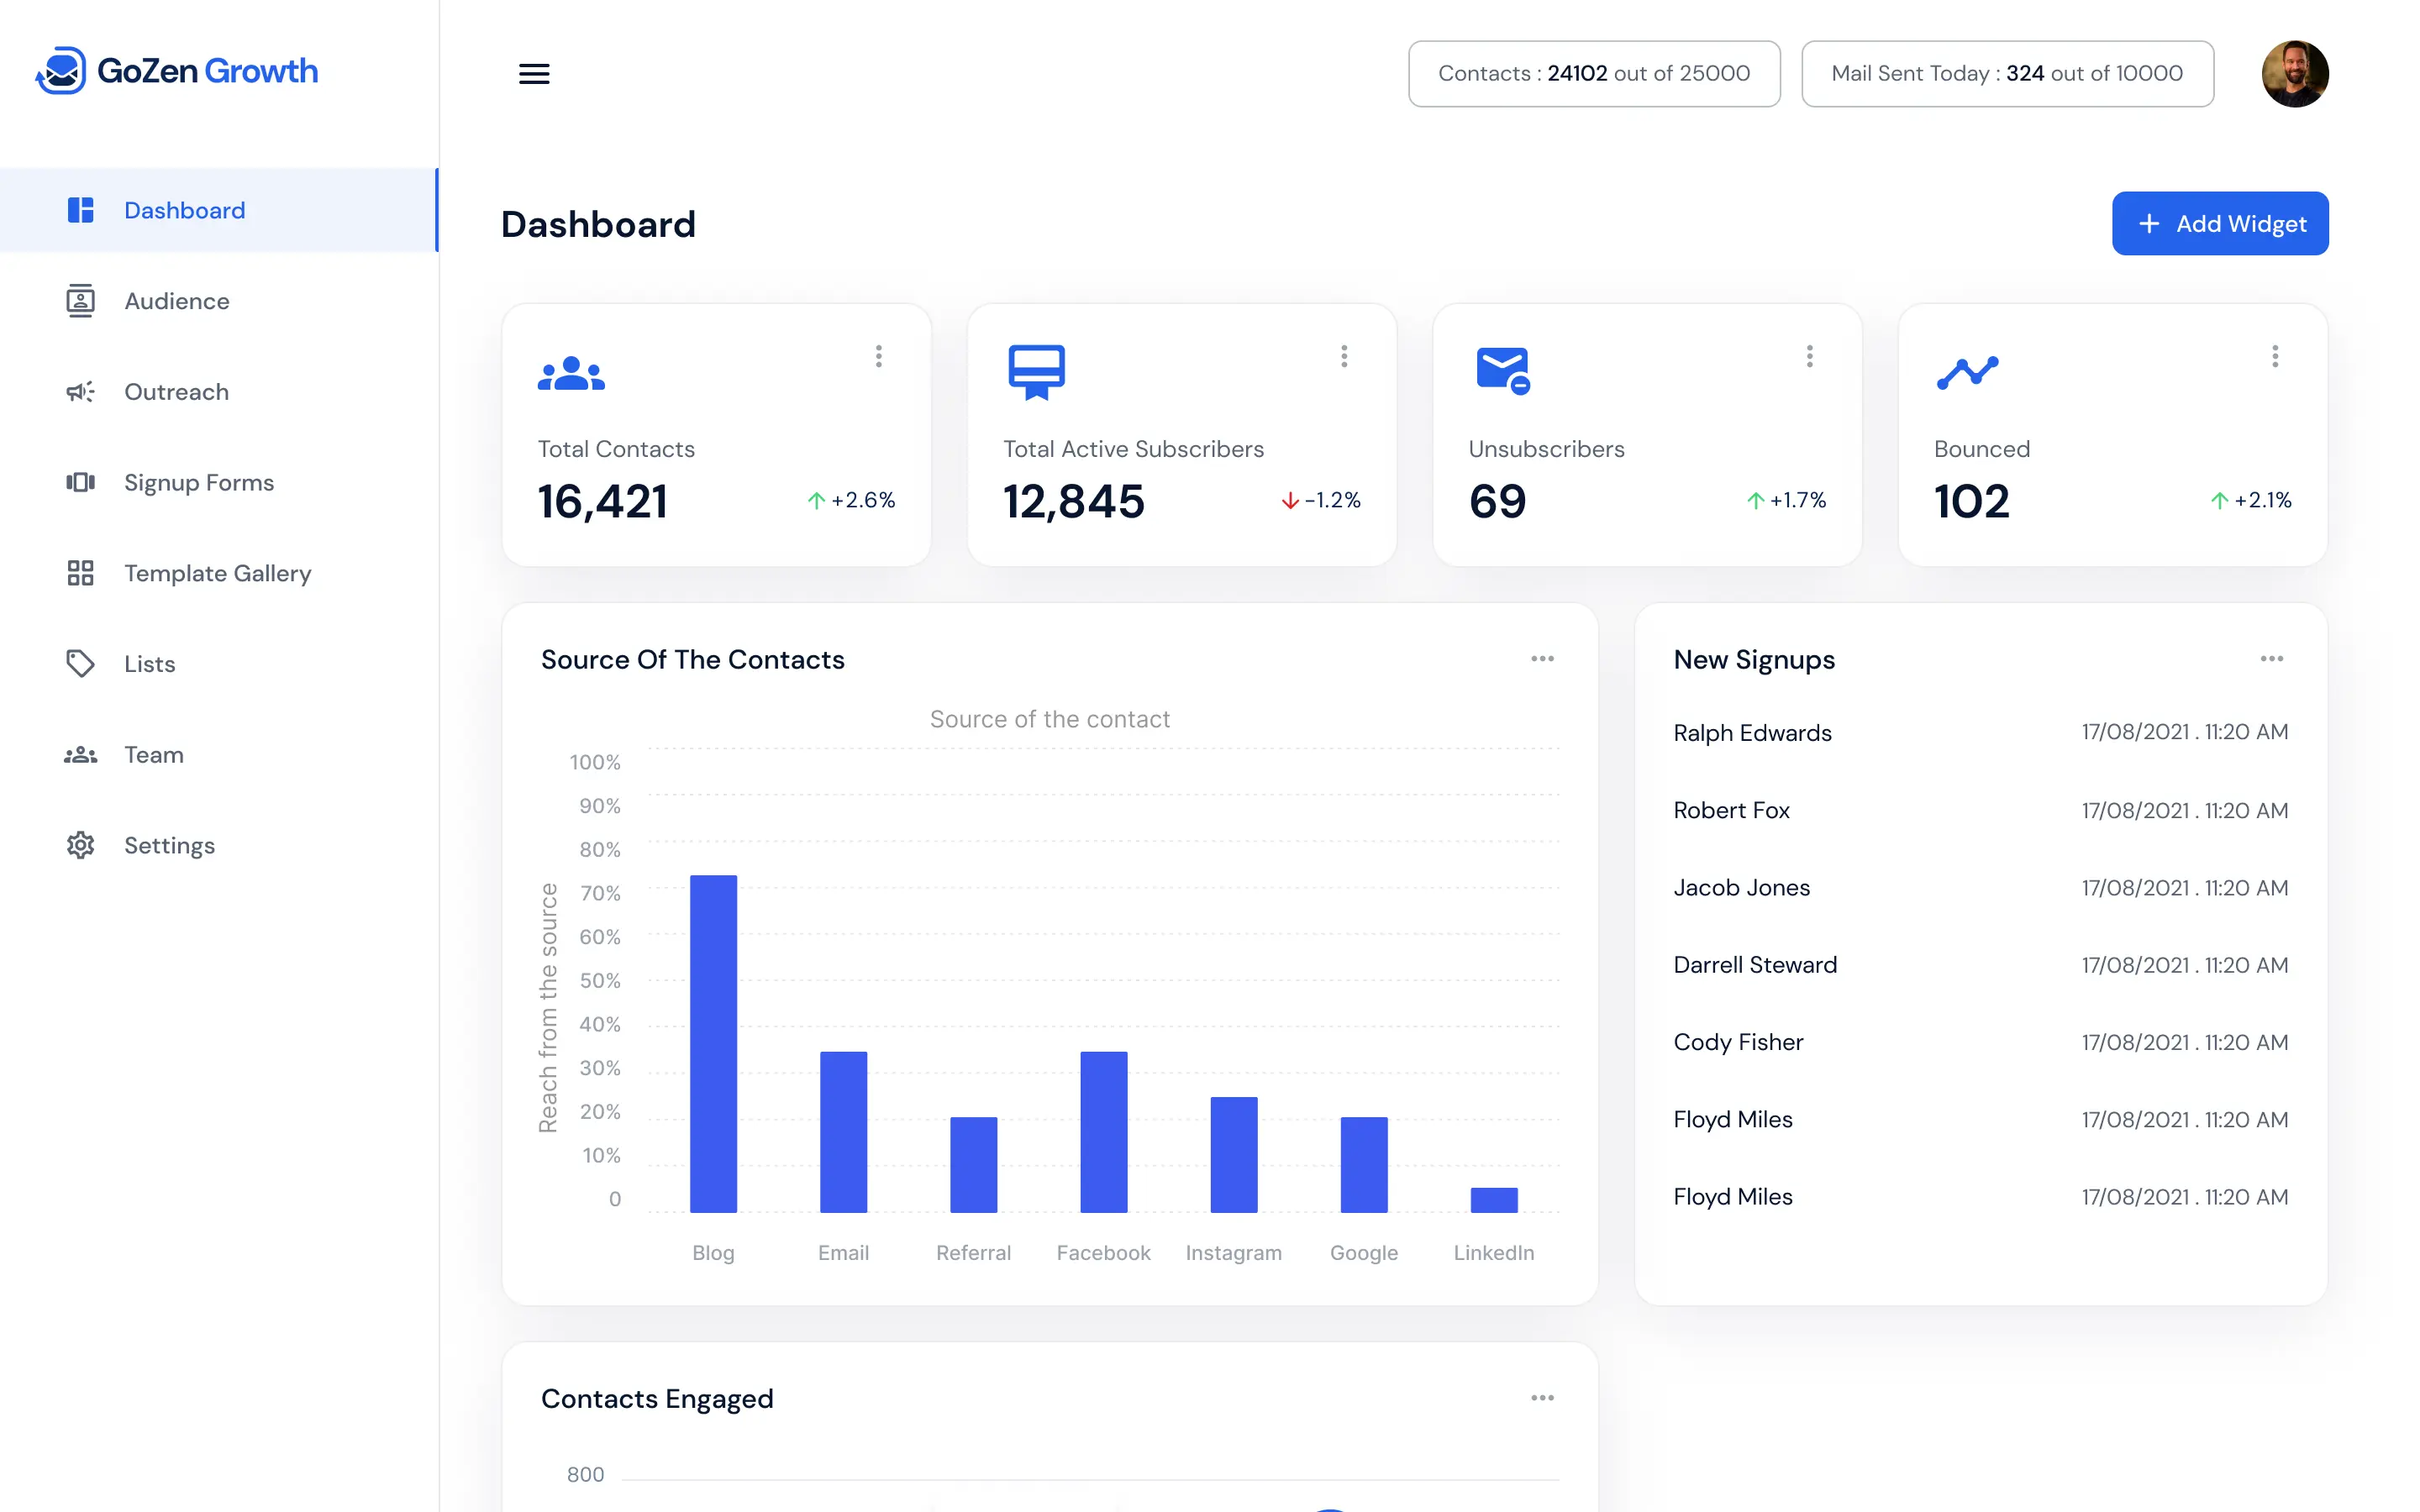Open Audience via its sidebar icon
This screenshot has height=1512, width=2420.
tap(80, 300)
